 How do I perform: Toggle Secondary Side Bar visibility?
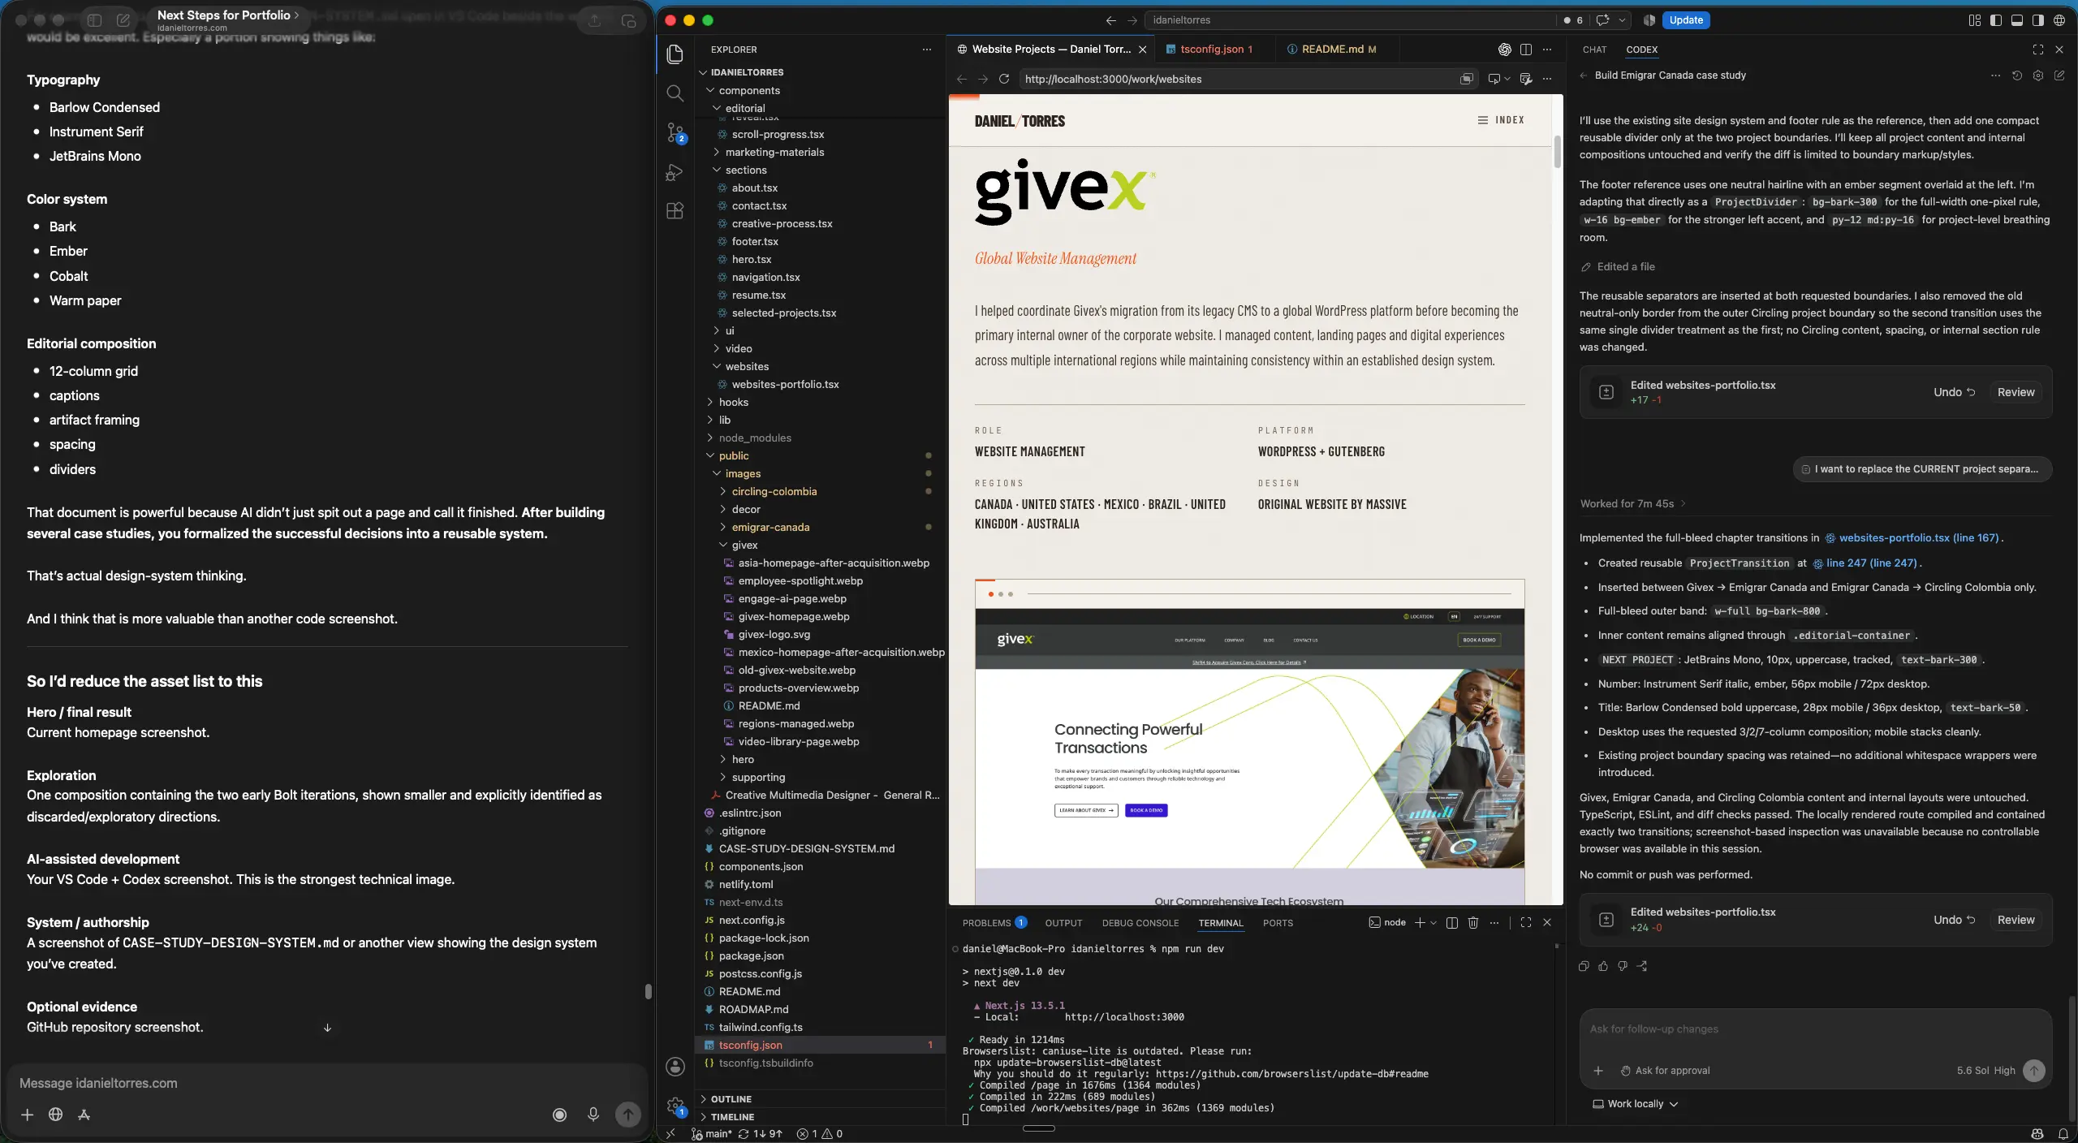click(x=2038, y=20)
